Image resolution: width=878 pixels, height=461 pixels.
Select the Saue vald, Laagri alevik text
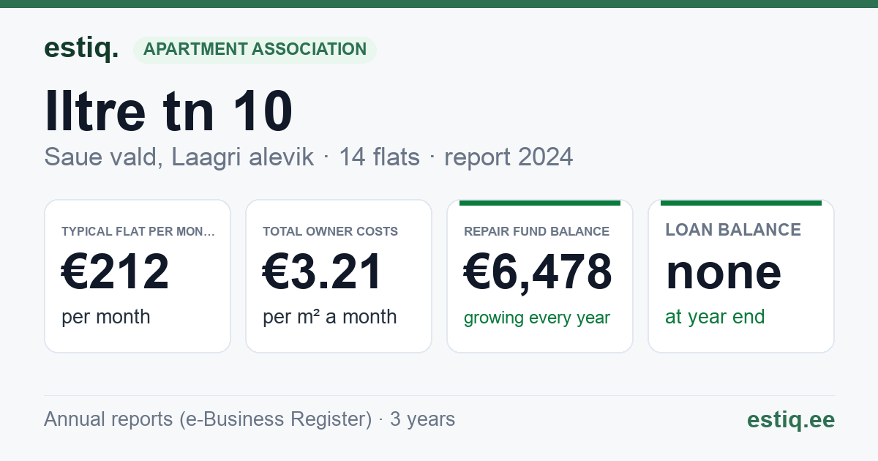coord(179,157)
